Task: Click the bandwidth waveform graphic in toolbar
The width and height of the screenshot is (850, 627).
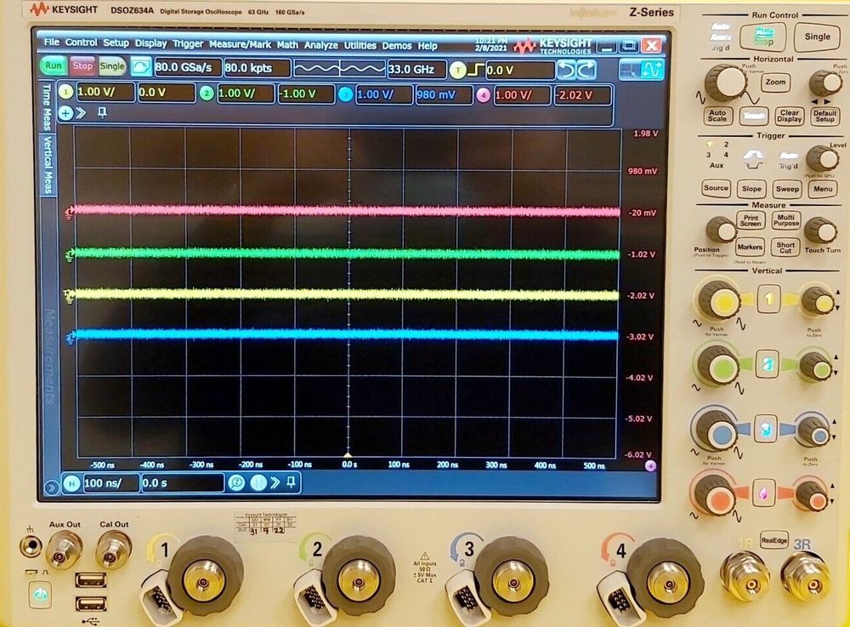Action: point(339,69)
